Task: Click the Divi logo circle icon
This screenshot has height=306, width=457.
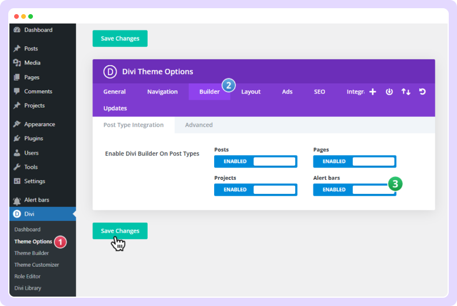Action: (110, 72)
